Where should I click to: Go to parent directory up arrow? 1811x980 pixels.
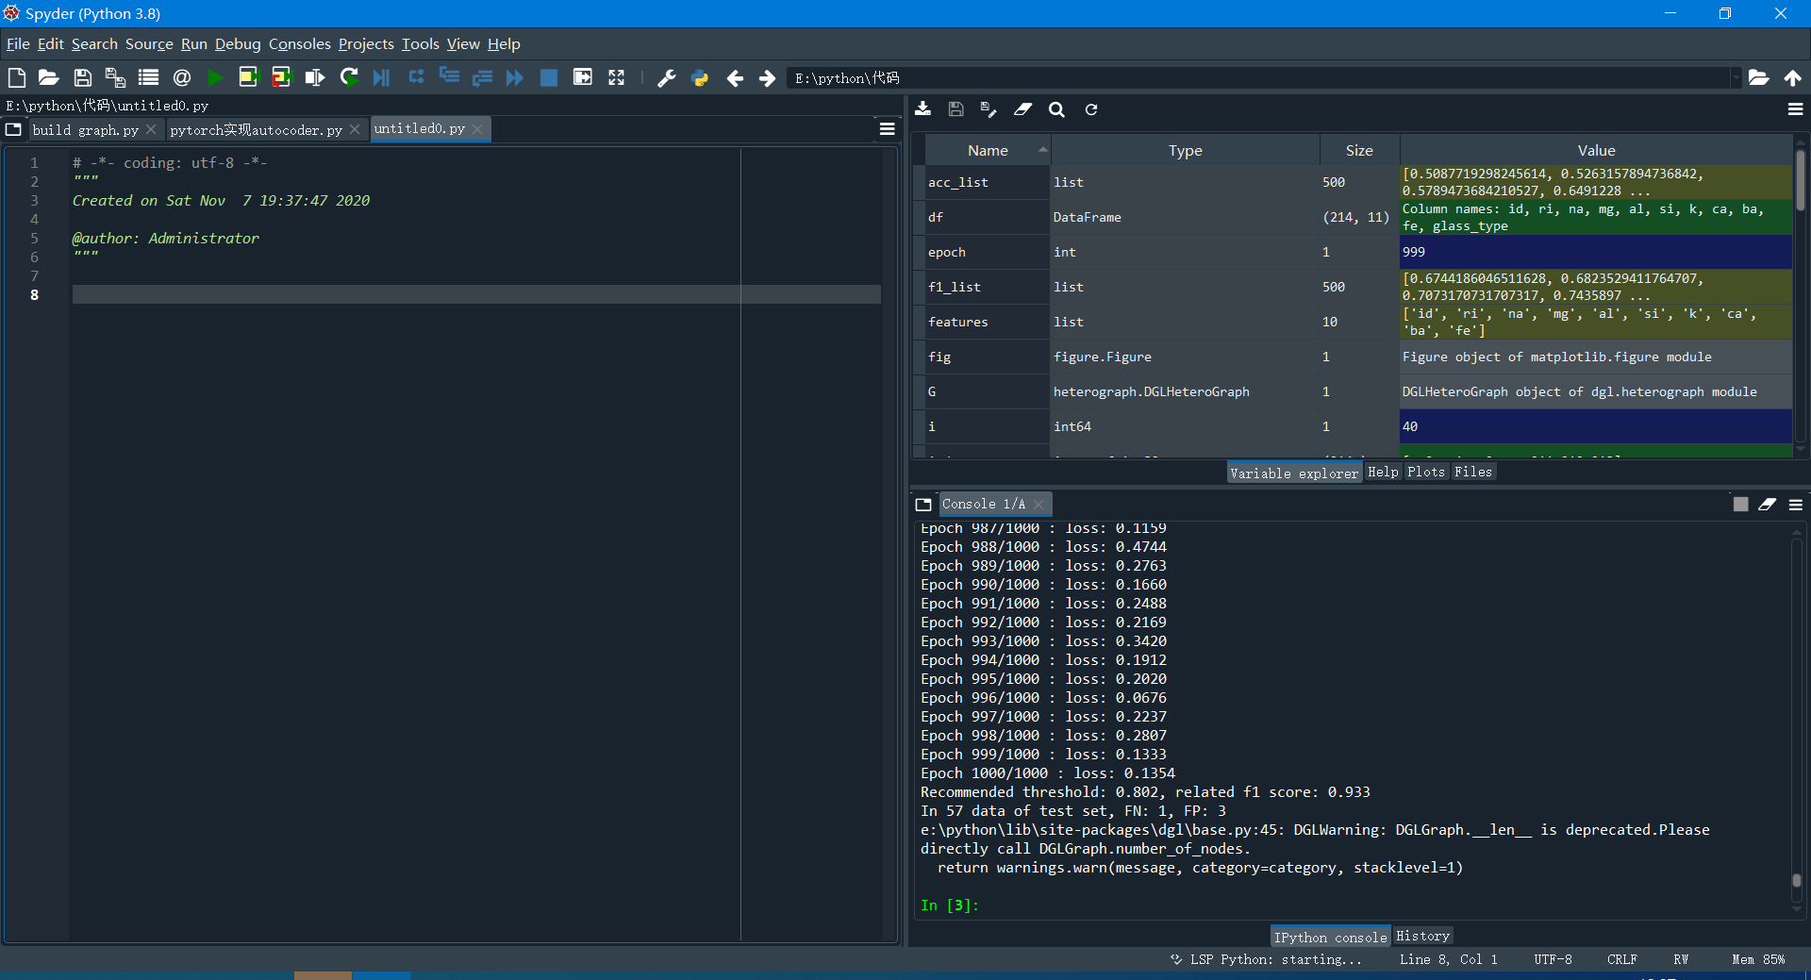pyautogui.click(x=1792, y=77)
